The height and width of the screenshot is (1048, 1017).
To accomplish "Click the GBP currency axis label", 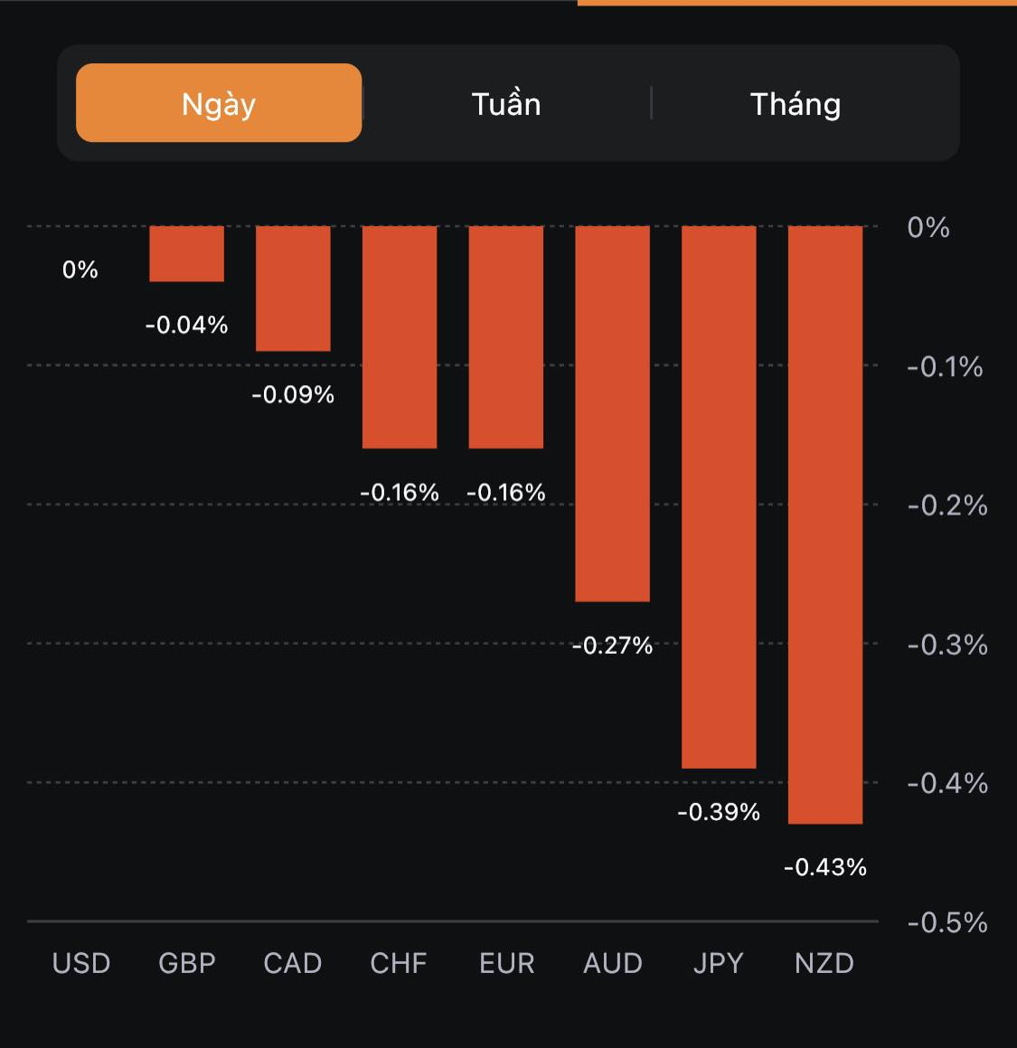I will tap(187, 963).
